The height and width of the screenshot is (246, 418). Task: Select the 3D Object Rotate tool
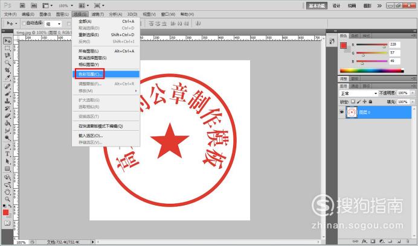[7, 177]
